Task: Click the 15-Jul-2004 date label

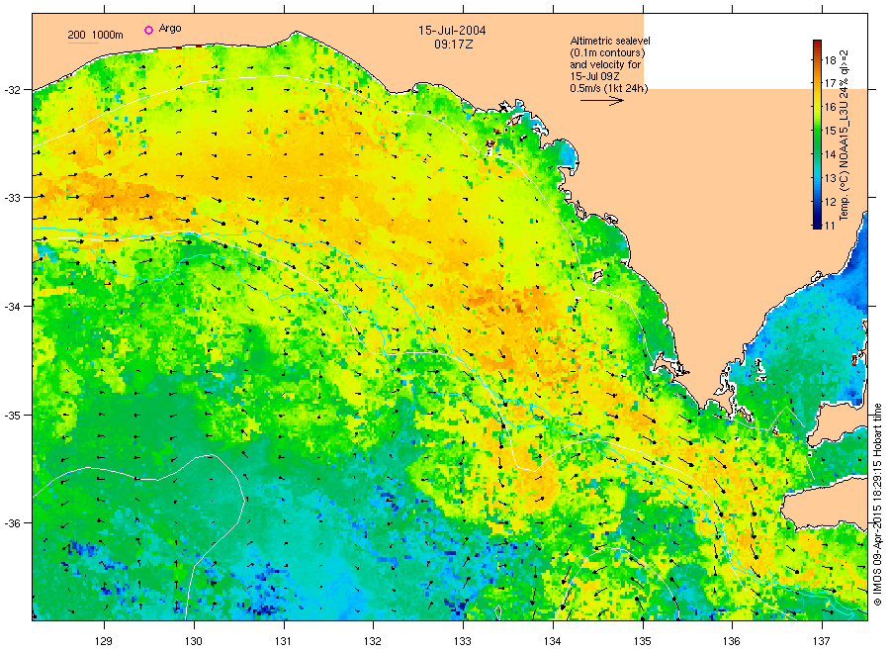Action: click(x=452, y=31)
